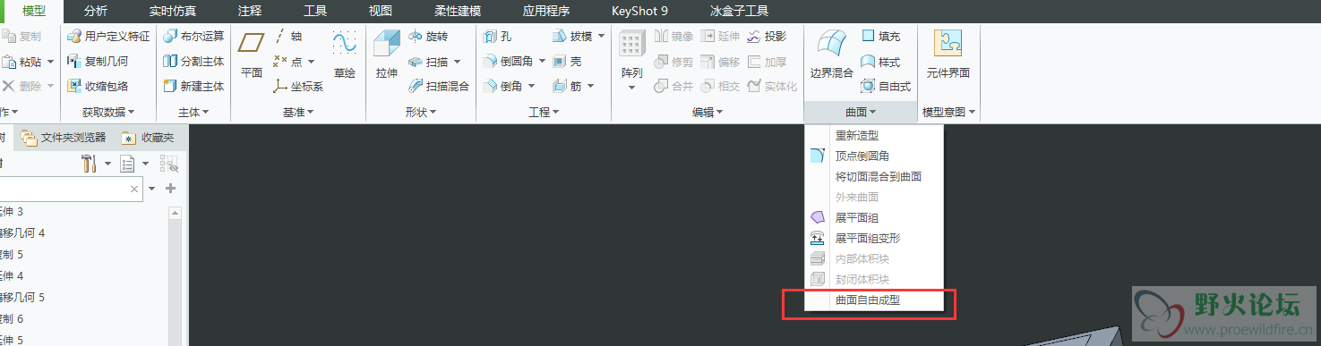1321x346 pixels.
Task: Open the 收缩包络 tool
Action: [98, 86]
